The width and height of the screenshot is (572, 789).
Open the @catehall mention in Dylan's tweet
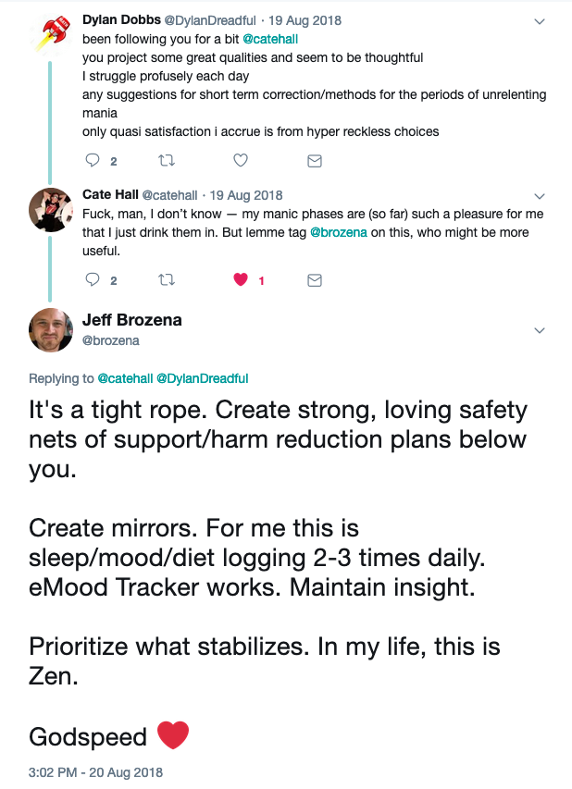point(270,39)
